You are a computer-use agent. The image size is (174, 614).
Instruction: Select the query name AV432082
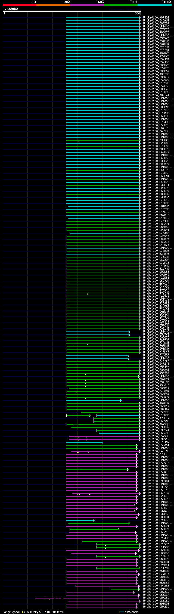click(10, 9)
